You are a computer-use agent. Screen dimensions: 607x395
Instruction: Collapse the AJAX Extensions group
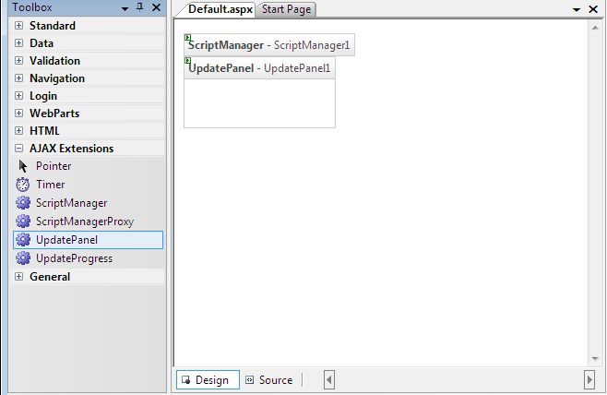click(x=18, y=148)
